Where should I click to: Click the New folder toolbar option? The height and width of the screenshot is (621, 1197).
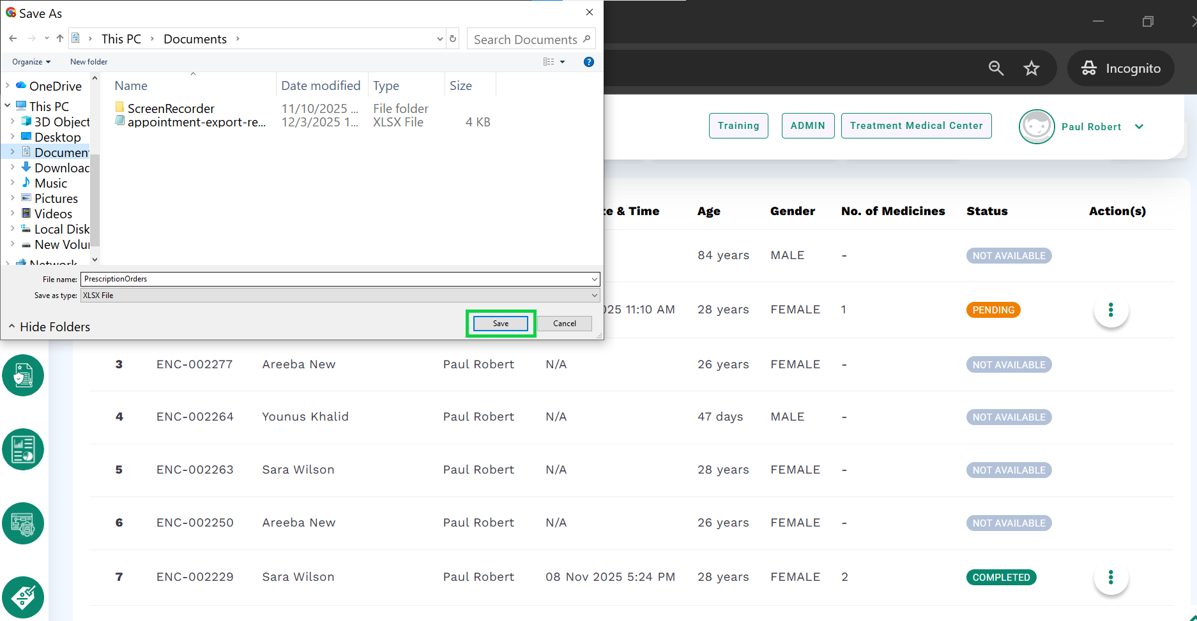click(x=89, y=62)
